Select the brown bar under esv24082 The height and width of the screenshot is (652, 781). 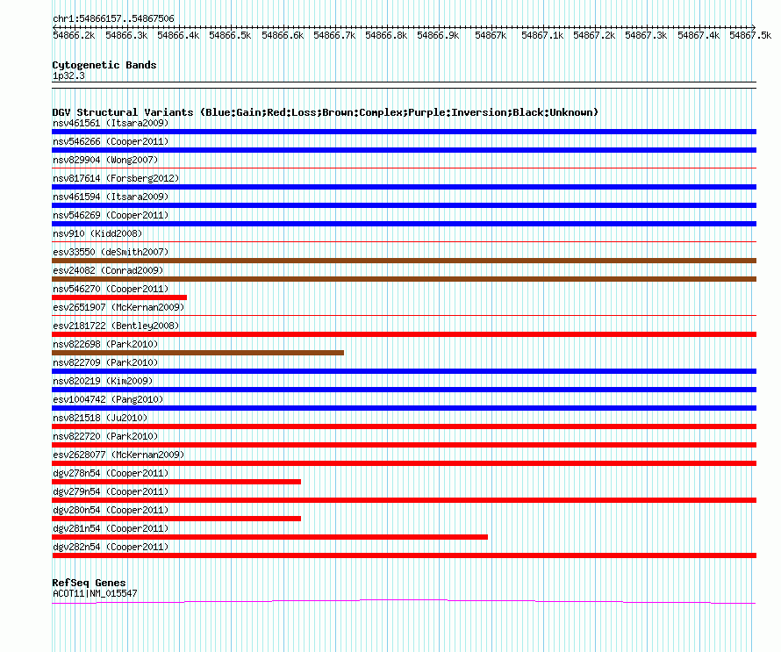point(404,279)
